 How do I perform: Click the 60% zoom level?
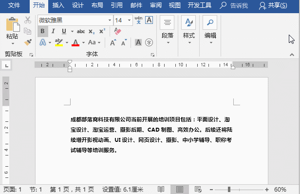(x=280, y=190)
